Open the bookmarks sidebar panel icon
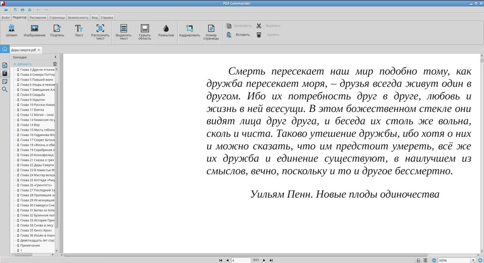 pos(5,73)
